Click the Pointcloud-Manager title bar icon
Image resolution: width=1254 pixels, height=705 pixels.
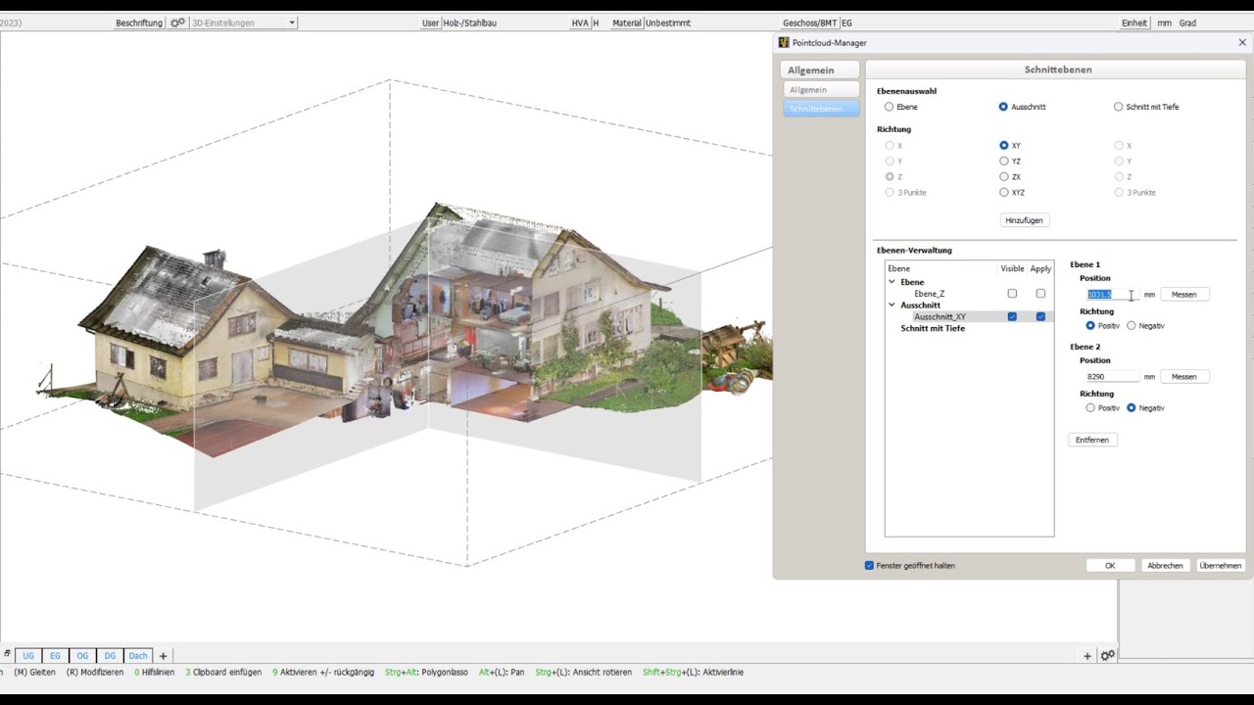[x=784, y=42]
